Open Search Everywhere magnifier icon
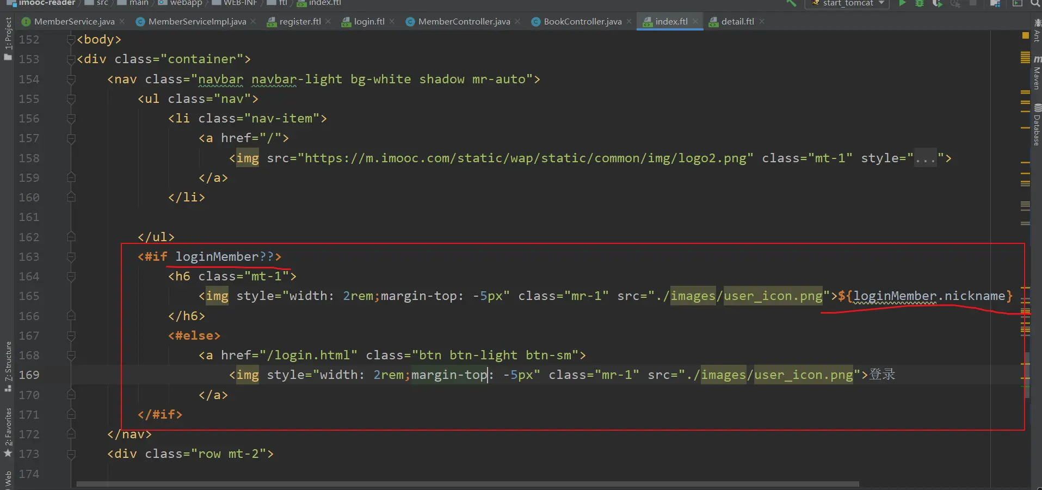Screen dimensions: 1042x490 (1035, 3)
